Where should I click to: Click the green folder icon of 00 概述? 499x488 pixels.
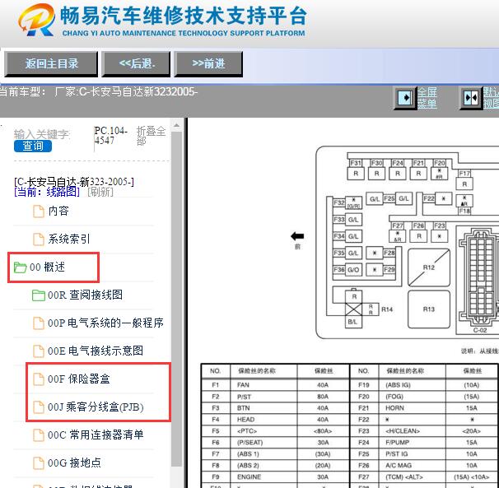point(20,267)
